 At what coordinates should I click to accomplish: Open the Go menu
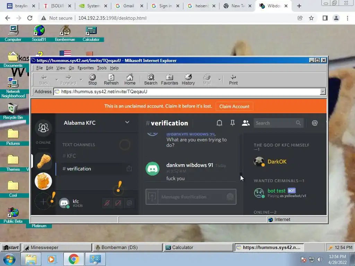coord(71,68)
